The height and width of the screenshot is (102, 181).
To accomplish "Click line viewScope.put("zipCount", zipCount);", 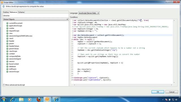I will 91,78.
